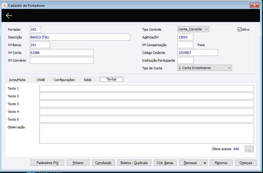The image size is (263, 173).
Task: Open the CNAB tab
Action: 41,80
